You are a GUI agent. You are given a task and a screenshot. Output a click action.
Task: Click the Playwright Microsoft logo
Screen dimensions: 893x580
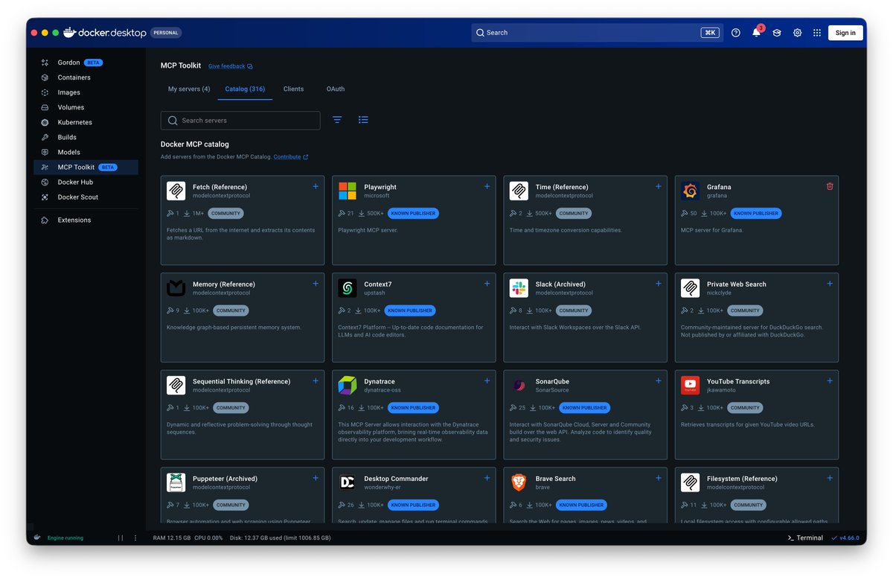point(348,191)
